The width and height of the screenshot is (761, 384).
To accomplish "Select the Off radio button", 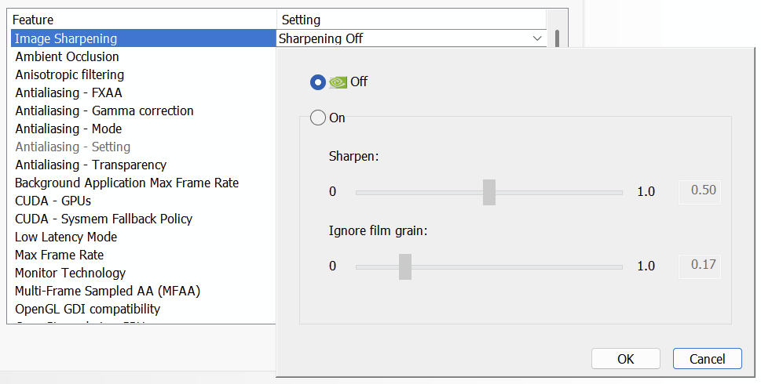I will 318,82.
